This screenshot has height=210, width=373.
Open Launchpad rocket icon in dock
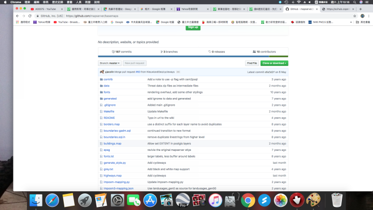click(84, 200)
